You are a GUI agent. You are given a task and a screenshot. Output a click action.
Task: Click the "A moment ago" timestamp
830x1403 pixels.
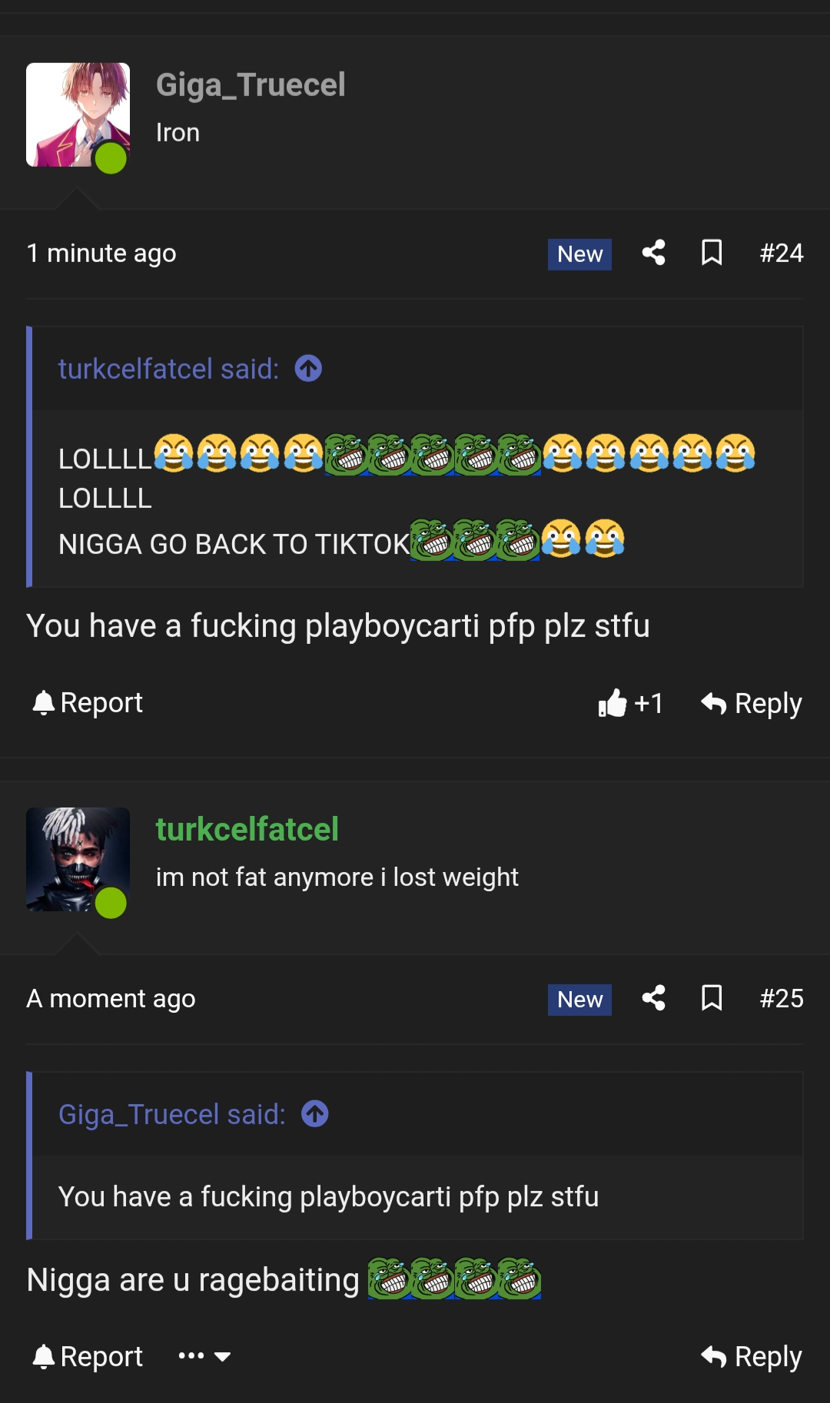111,998
